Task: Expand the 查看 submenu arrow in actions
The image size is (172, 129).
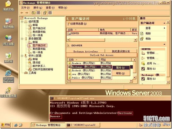Action: click(x=164, y=28)
